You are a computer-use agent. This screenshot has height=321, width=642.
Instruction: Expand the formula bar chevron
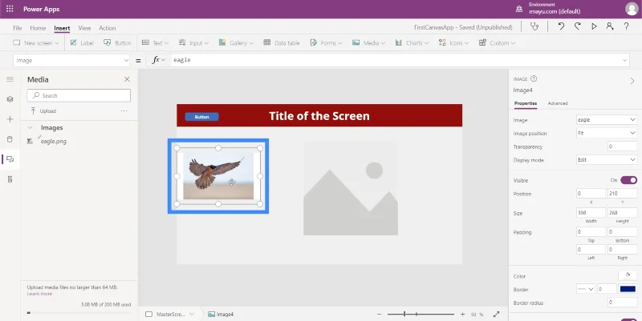tap(625, 61)
